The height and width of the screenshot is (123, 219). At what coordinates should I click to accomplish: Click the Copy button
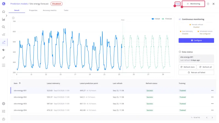pyautogui.click(x=177, y=4)
